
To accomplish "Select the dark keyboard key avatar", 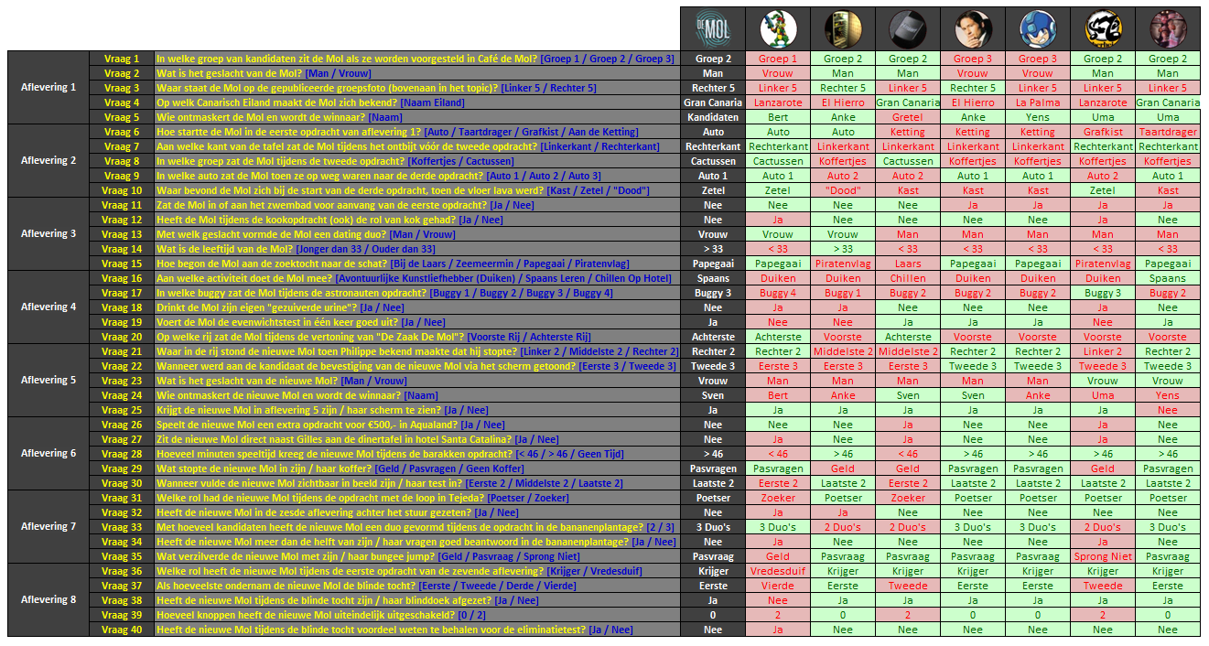I will 908,28.
